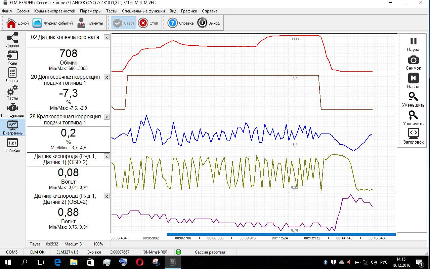Open the Коды fault codes panel

pos(12,57)
